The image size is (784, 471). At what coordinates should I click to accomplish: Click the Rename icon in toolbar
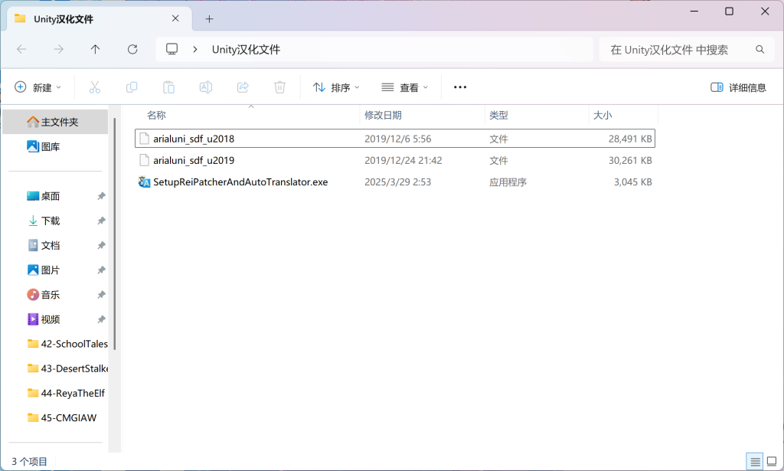pos(205,87)
